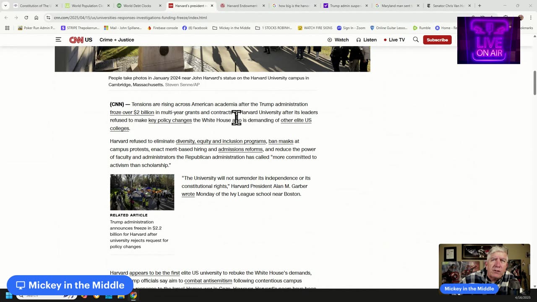This screenshot has width=537, height=302.
Task: Open (6) Facebook bookmark
Action: tap(195, 28)
